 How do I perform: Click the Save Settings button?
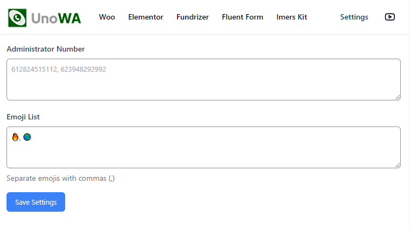(x=36, y=202)
